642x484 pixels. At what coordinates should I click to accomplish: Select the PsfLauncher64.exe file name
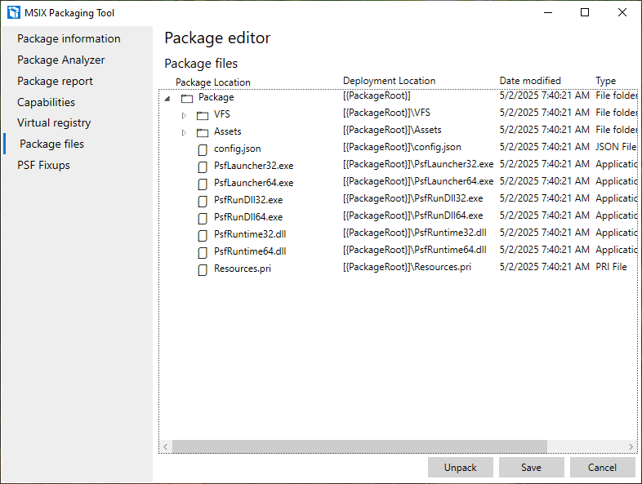pyautogui.click(x=253, y=184)
